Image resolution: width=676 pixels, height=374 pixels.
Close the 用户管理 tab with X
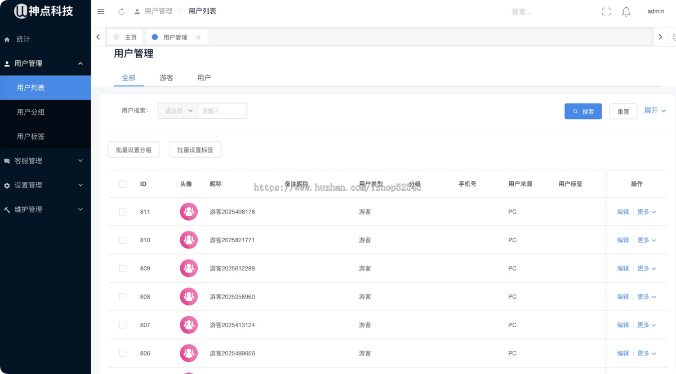198,37
